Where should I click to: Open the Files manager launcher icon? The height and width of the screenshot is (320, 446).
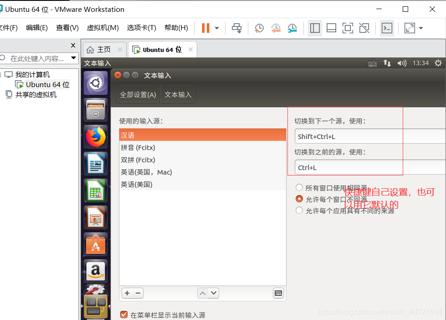[x=96, y=110]
